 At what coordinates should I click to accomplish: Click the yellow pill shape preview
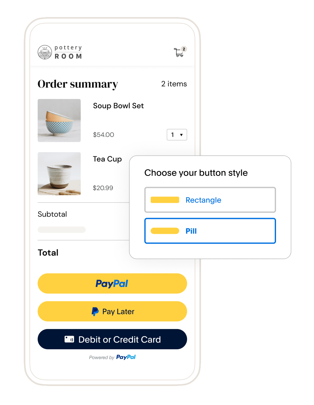[x=165, y=231]
